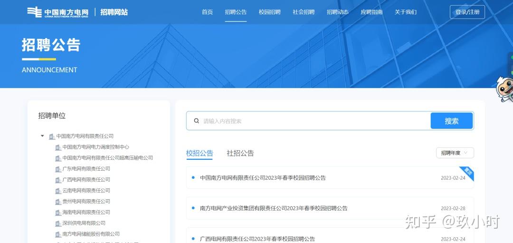The height and width of the screenshot is (243, 513).
Task: Click the building icon beside 云南电网有限责任公司
Action: click(58, 191)
